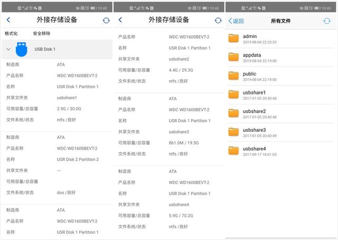Select the public folder icon

coord(233,76)
